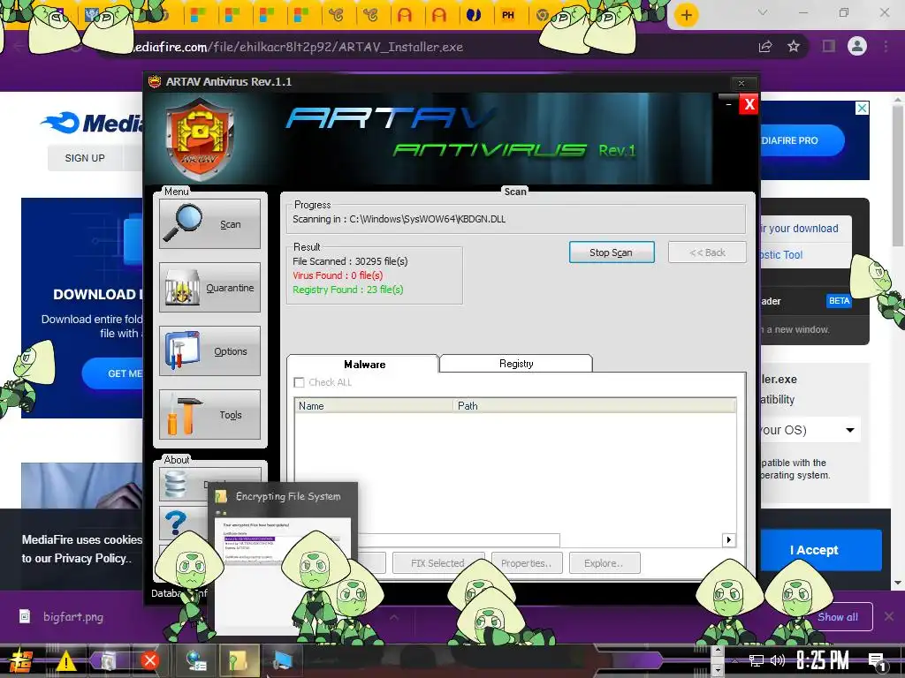The width and height of the screenshot is (905, 678).
Task: Open the browser profile avatar
Action: click(857, 46)
